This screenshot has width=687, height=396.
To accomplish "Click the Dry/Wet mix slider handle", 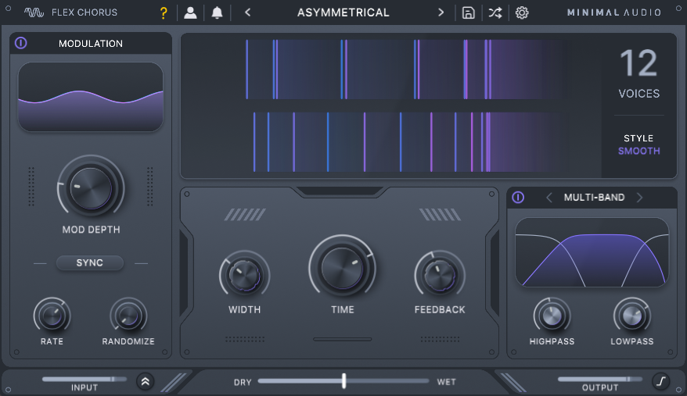I will [343, 381].
